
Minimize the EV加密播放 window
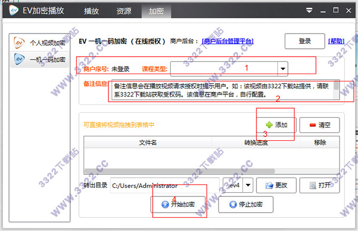click(323, 10)
